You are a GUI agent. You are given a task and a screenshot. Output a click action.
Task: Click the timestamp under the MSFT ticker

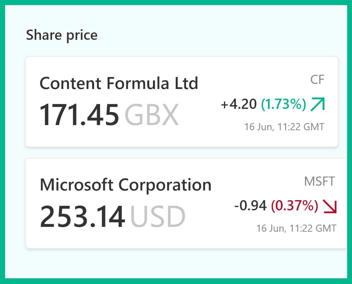tap(296, 228)
